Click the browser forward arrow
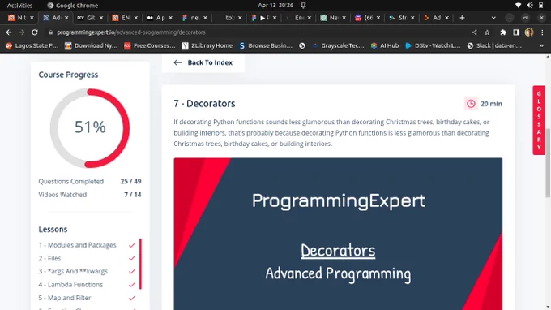Screen dimensions: 551x310 tap(22, 32)
